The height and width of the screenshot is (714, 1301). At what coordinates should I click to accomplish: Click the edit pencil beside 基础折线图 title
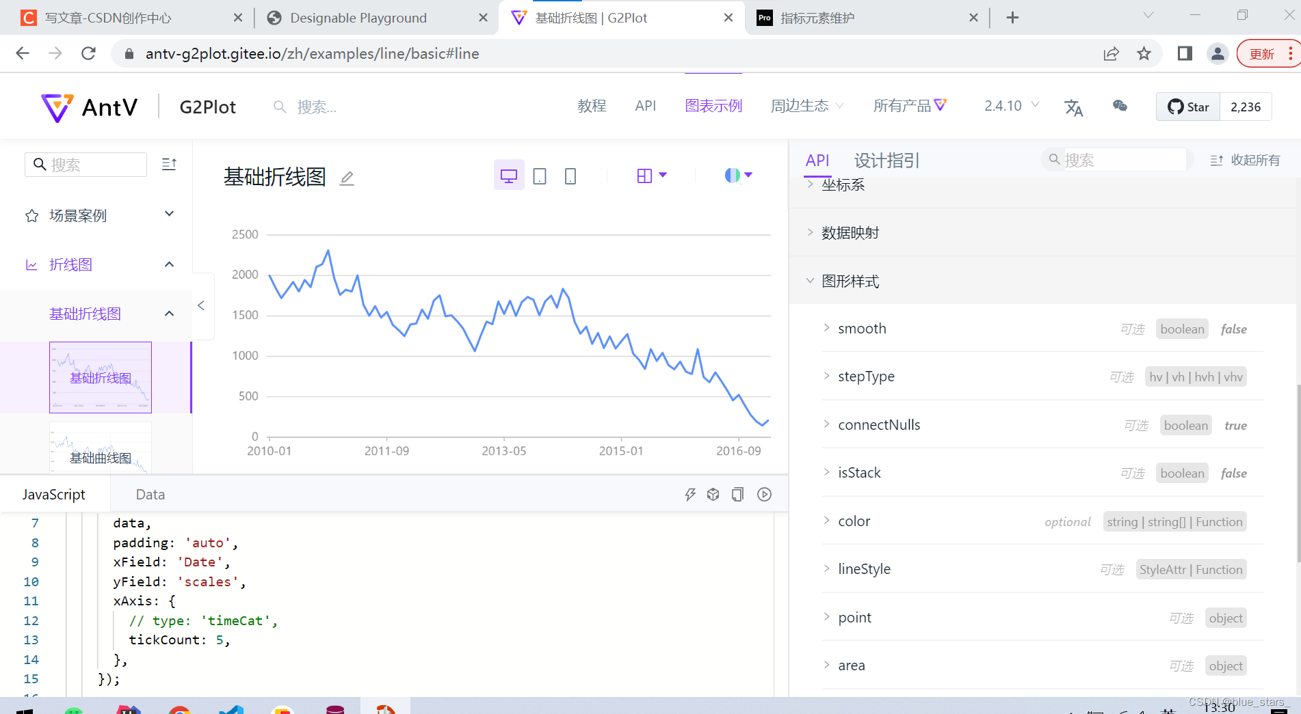point(347,178)
